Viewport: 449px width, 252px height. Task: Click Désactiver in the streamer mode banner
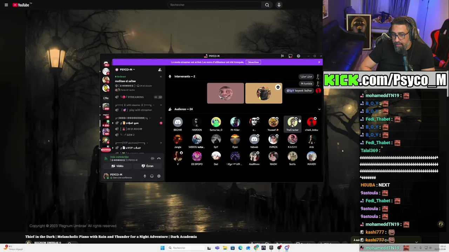click(253, 62)
